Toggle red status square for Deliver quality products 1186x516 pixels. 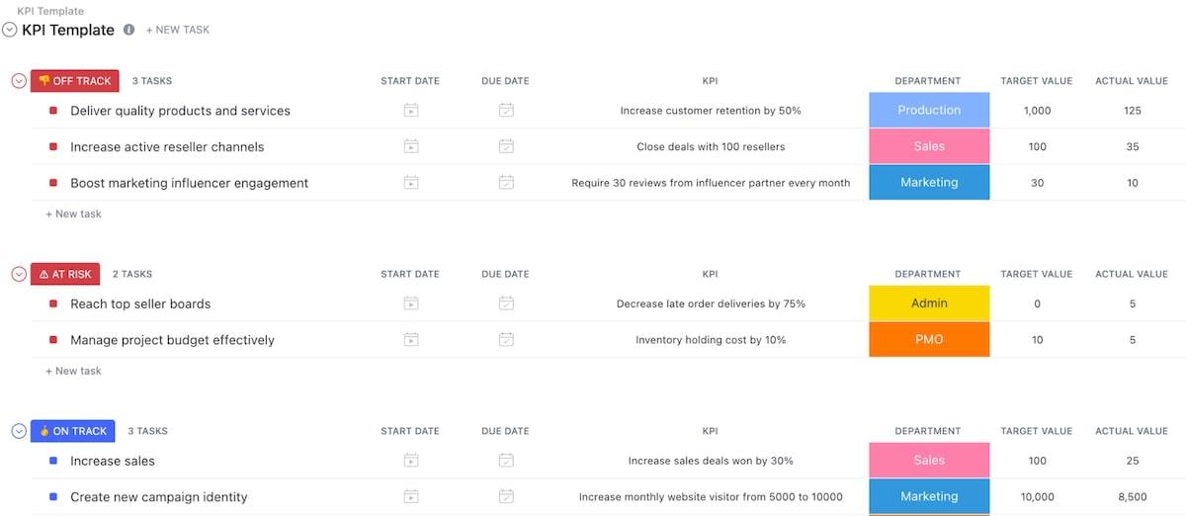(x=53, y=111)
